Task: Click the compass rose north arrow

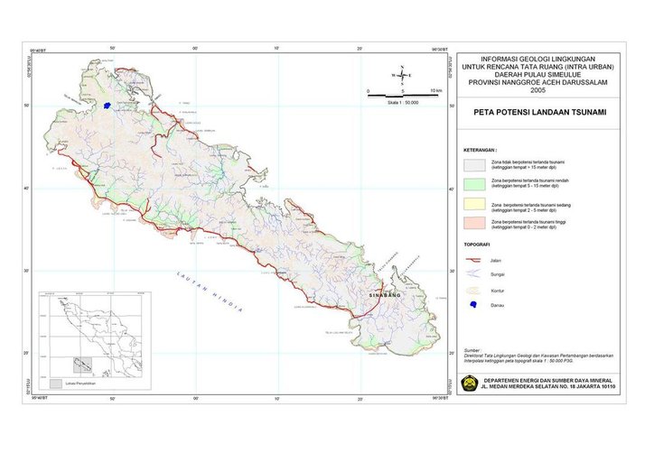Action: (x=403, y=75)
